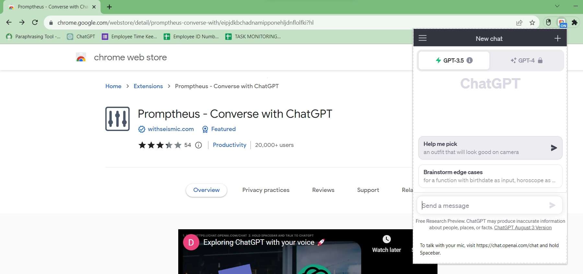This screenshot has height=274, width=583.
Task: Click the mouse extension icon in toolbar
Action: pos(548,22)
